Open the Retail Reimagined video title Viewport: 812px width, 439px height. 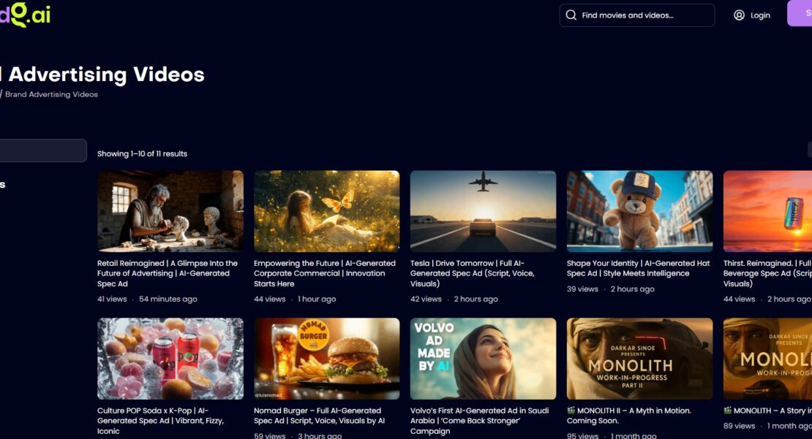coord(168,273)
